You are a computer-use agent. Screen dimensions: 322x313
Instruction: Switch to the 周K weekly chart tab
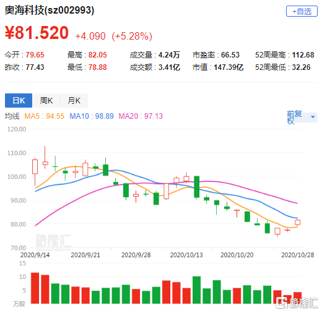click(x=46, y=100)
